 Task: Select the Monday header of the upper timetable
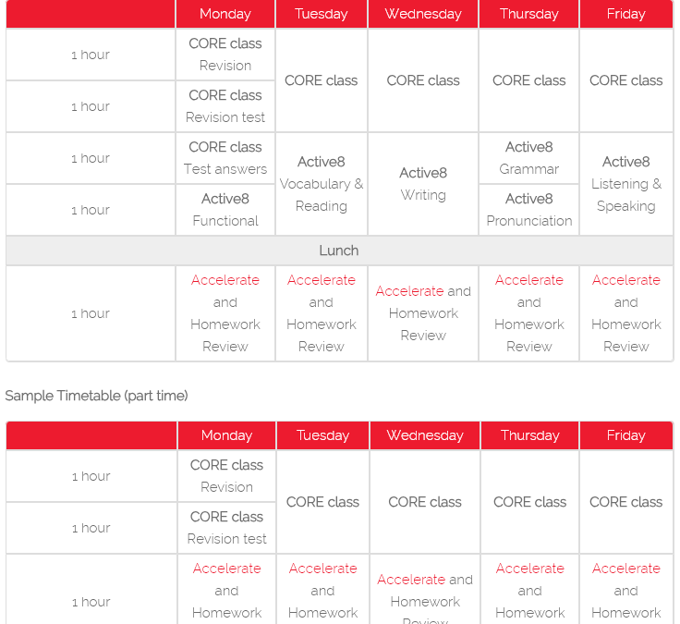point(225,14)
